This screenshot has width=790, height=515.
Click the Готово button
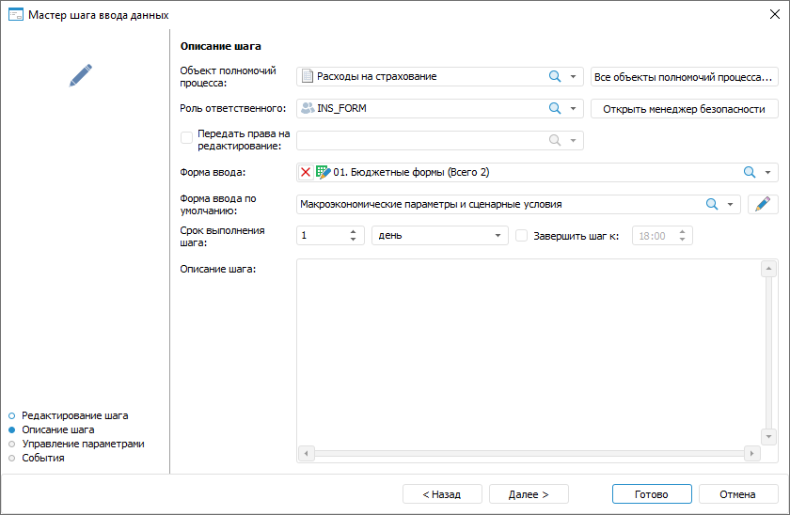pyautogui.click(x=651, y=494)
